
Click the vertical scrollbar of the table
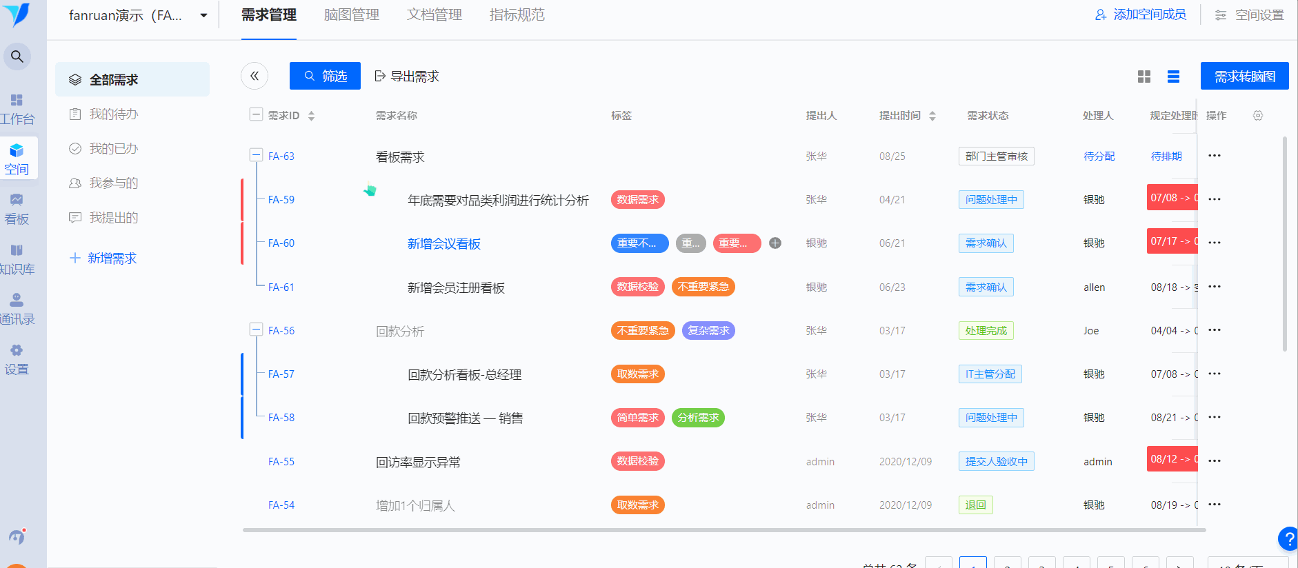coord(1285,243)
